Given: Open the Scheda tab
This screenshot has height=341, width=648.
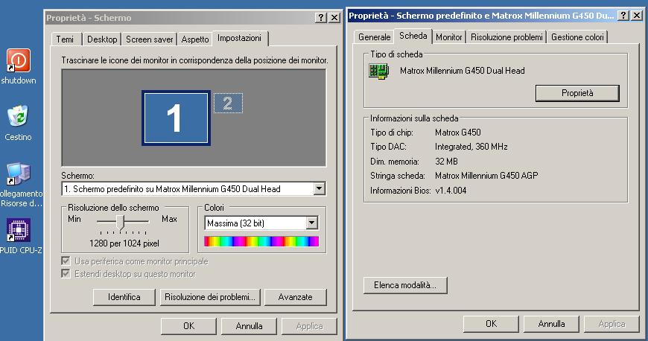Looking at the screenshot, I should [x=413, y=36].
